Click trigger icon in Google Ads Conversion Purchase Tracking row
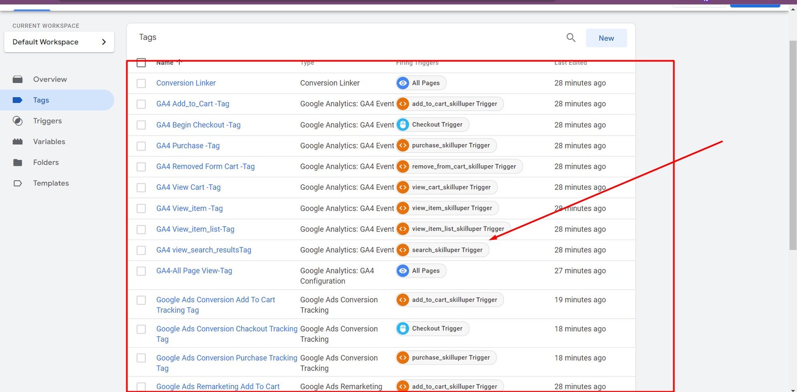The image size is (797, 392). click(x=403, y=358)
